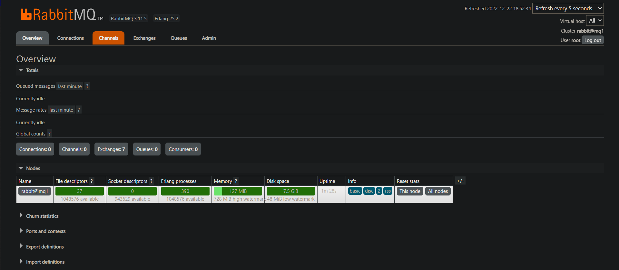Open the refresh interval dropdown
619x270 pixels.
coord(568,8)
